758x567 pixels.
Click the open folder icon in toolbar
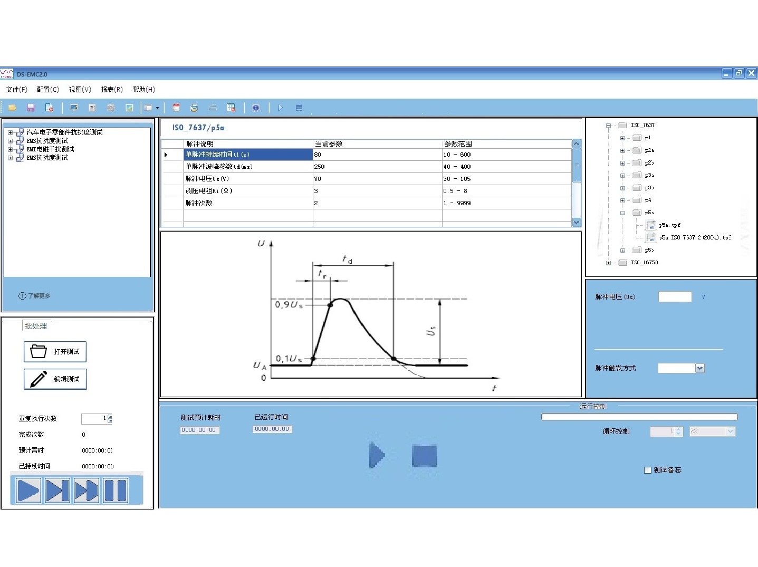tap(12, 108)
